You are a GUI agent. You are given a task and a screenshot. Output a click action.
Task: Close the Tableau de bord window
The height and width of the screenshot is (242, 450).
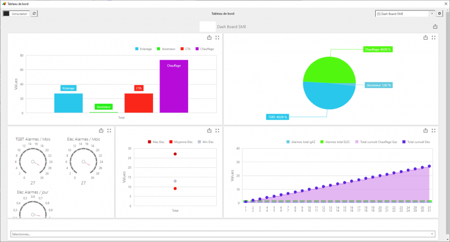[x=446, y=3]
